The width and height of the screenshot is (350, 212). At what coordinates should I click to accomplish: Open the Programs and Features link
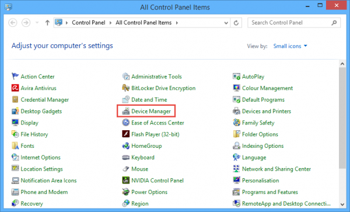pos(269,192)
